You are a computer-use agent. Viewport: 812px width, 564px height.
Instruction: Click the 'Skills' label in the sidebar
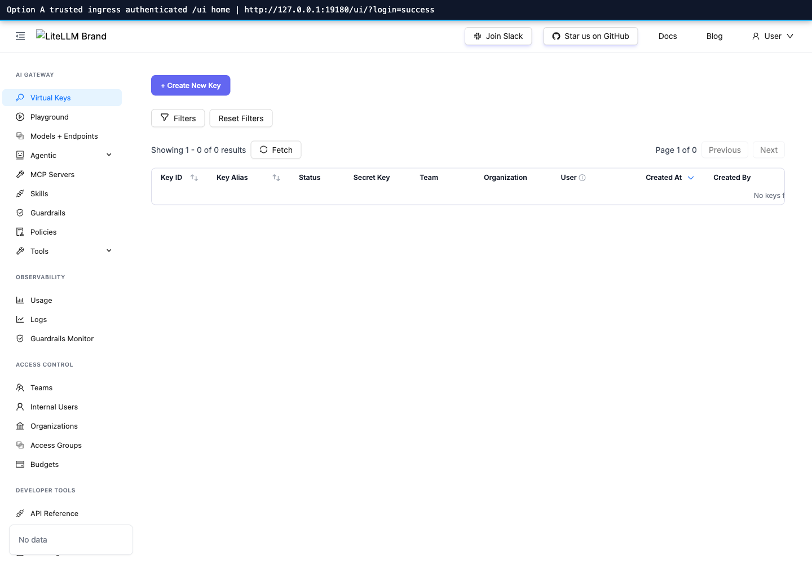point(39,193)
